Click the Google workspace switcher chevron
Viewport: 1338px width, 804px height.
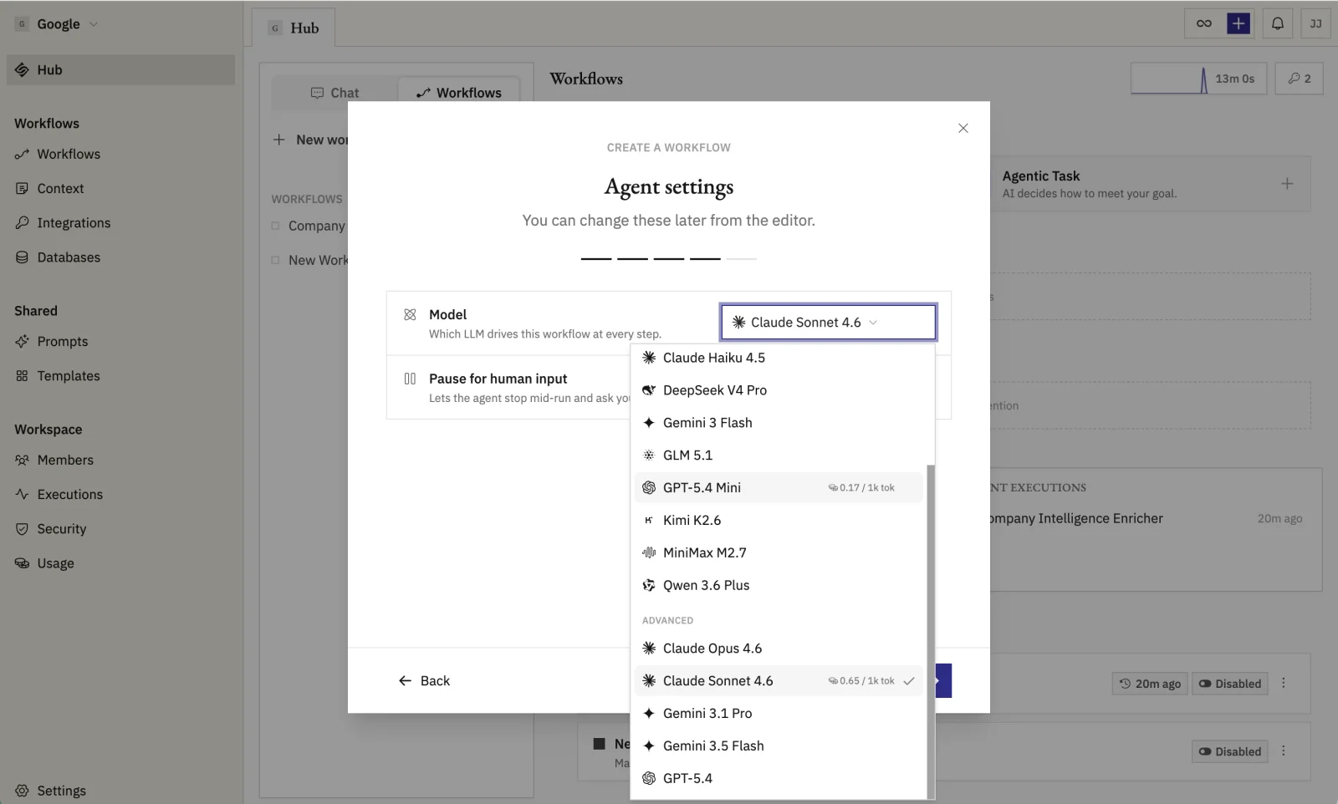click(x=94, y=24)
